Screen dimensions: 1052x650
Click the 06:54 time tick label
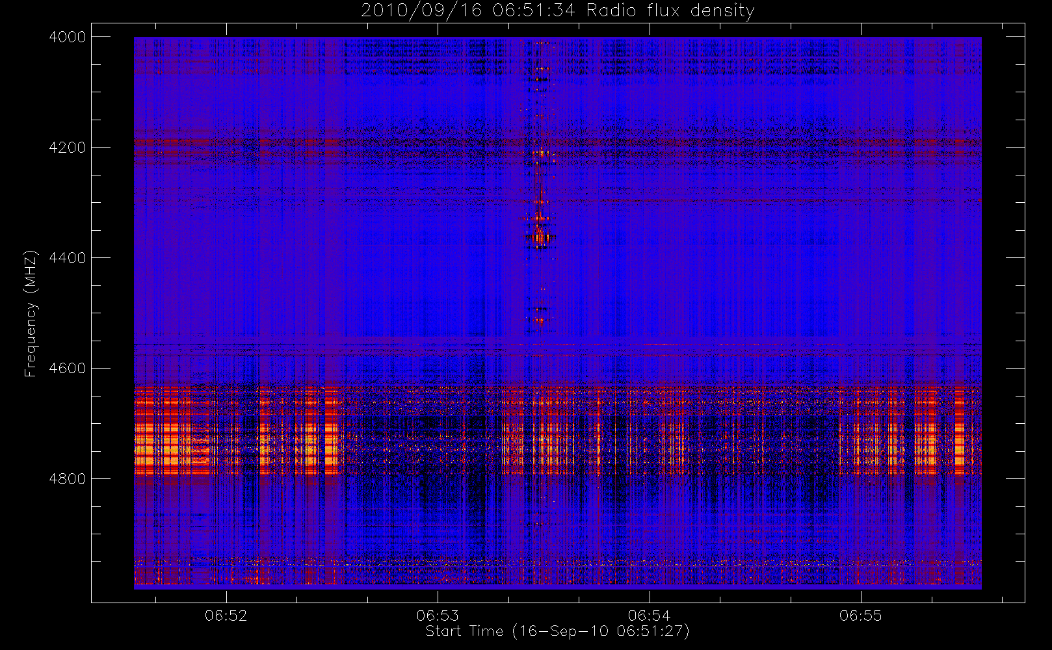coord(649,616)
